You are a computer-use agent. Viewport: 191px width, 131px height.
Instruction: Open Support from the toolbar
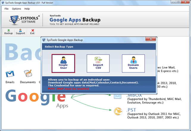click(x=20, y=32)
